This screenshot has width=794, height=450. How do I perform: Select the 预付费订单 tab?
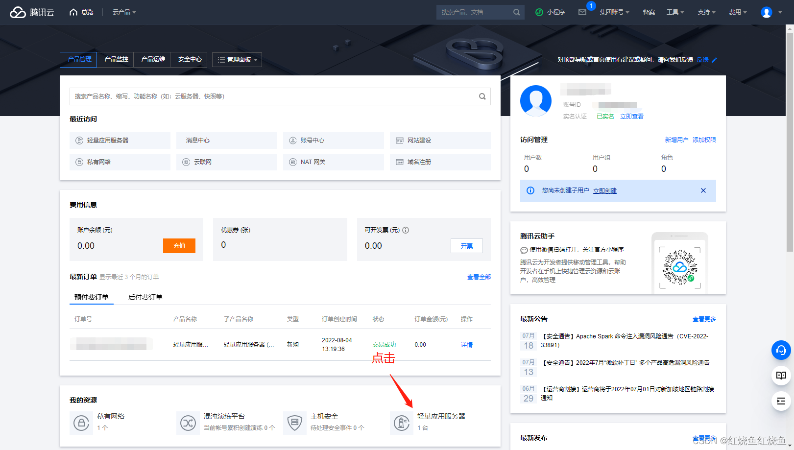(x=92, y=297)
